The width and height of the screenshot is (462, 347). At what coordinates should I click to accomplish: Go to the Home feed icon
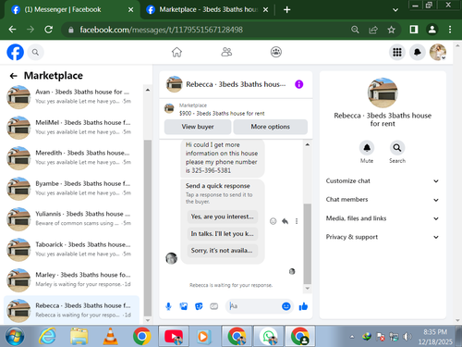pyautogui.click(x=176, y=52)
